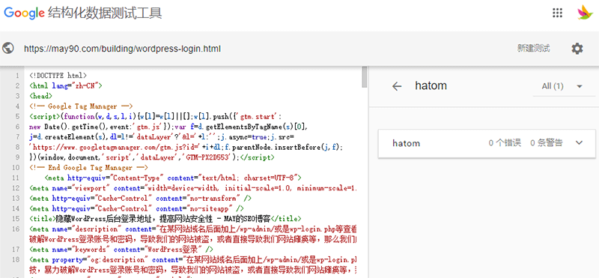Screen dimensions: 599x278
Task: Click the head tag on line 3
Action: coord(40,96)
